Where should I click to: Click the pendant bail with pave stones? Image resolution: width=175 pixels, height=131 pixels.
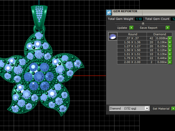pos(39,17)
